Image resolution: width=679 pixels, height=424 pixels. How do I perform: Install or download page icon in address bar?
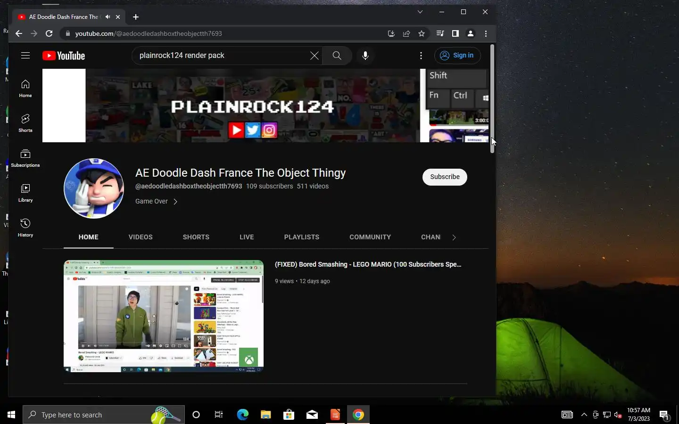(391, 33)
